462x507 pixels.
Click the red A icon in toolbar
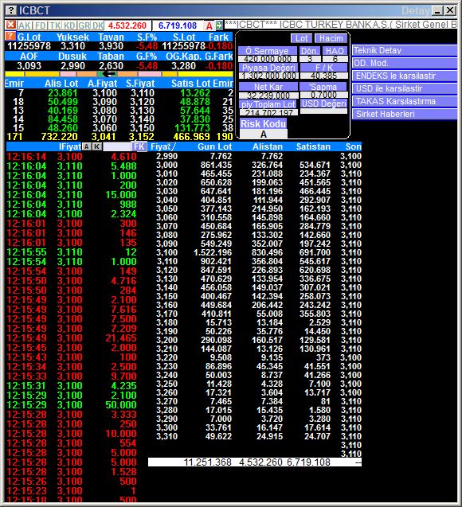click(x=209, y=25)
